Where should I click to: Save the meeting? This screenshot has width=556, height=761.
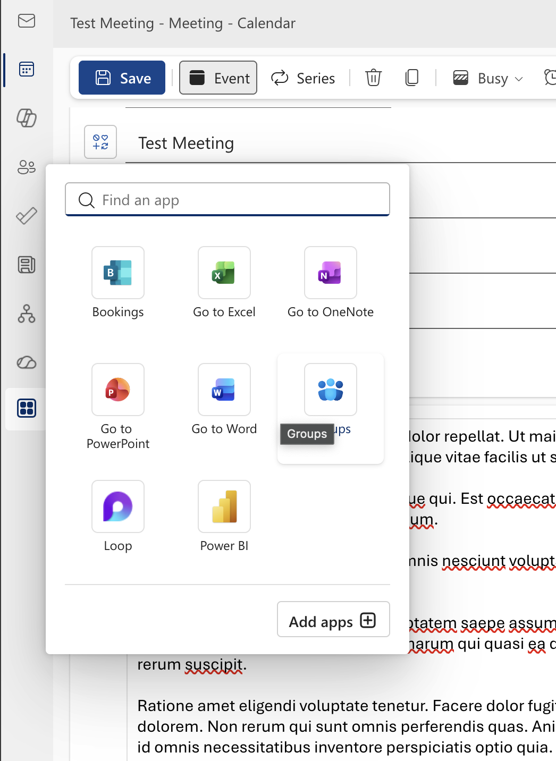point(122,78)
